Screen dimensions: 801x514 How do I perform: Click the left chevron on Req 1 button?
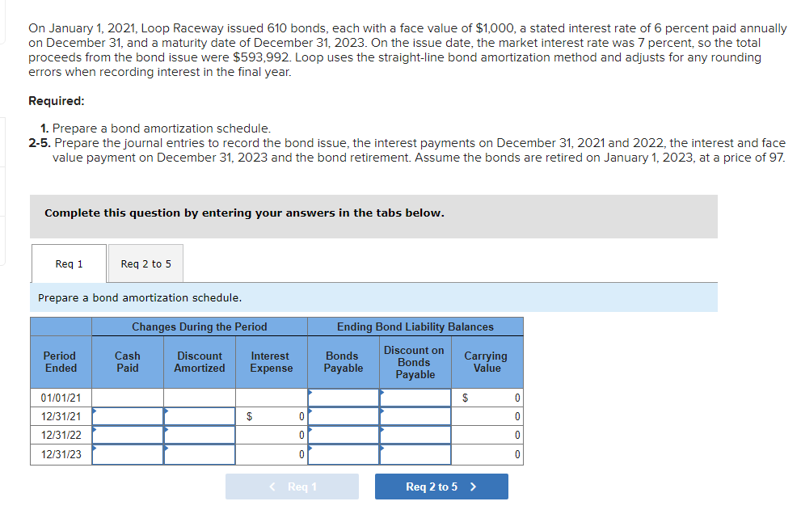point(272,487)
